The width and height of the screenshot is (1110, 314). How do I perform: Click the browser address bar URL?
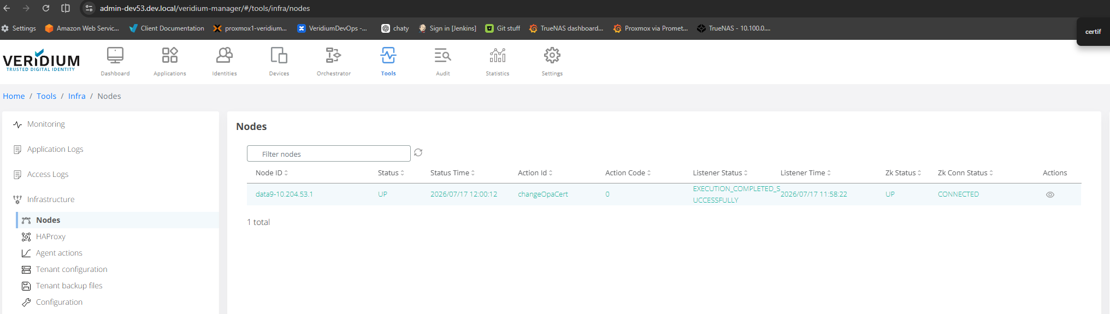[205, 8]
